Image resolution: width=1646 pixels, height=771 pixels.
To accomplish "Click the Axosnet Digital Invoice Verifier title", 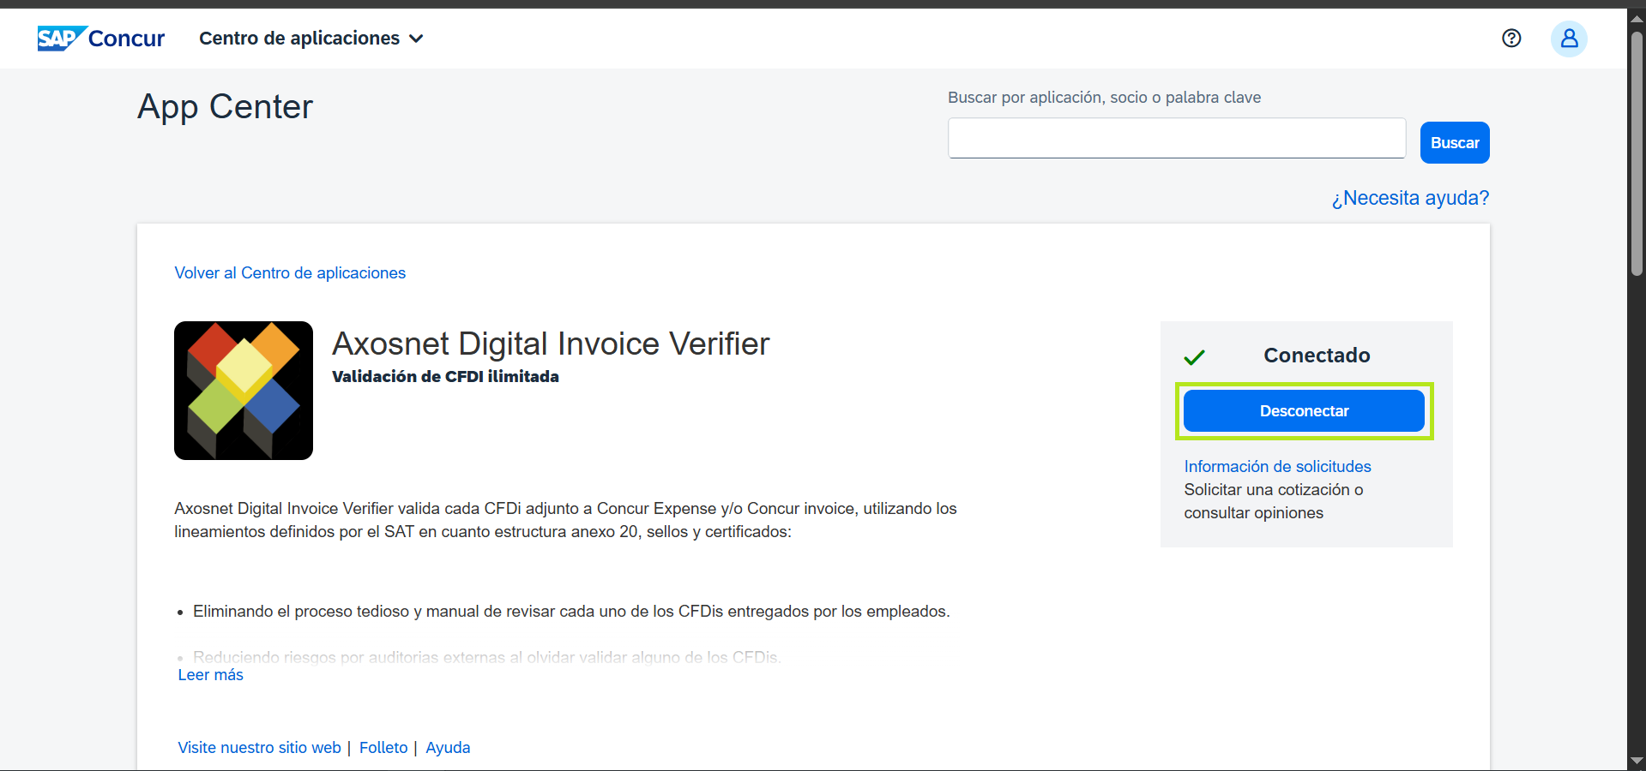I will point(551,344).
